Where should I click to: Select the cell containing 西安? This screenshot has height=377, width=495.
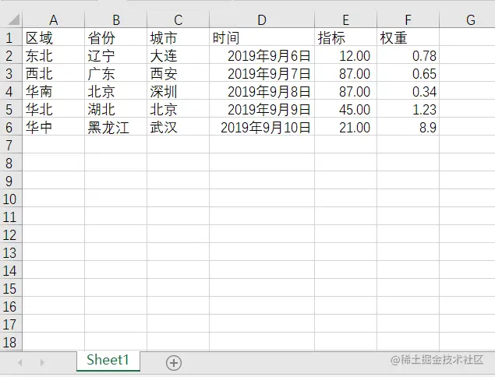click(178, 74)
